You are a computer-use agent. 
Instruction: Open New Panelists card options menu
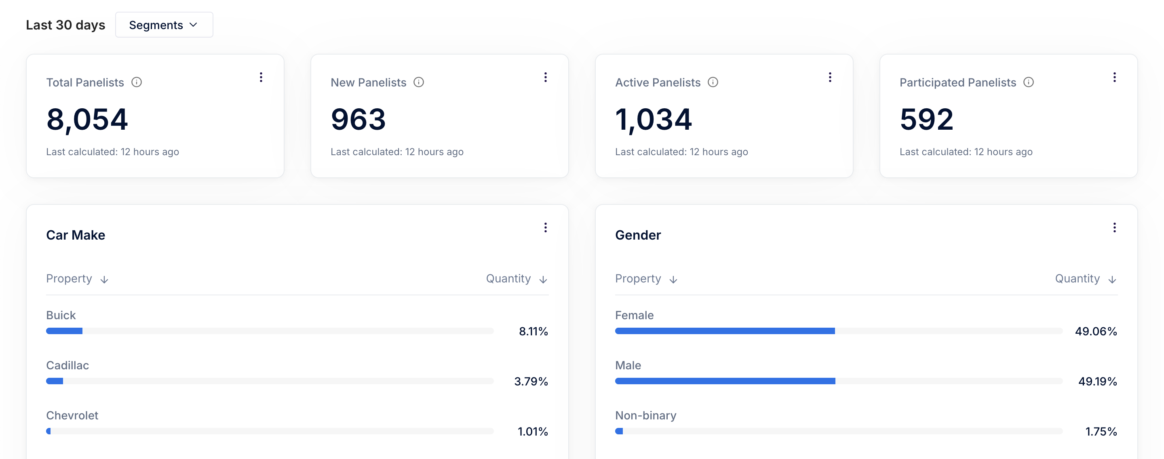click(545, 77)
